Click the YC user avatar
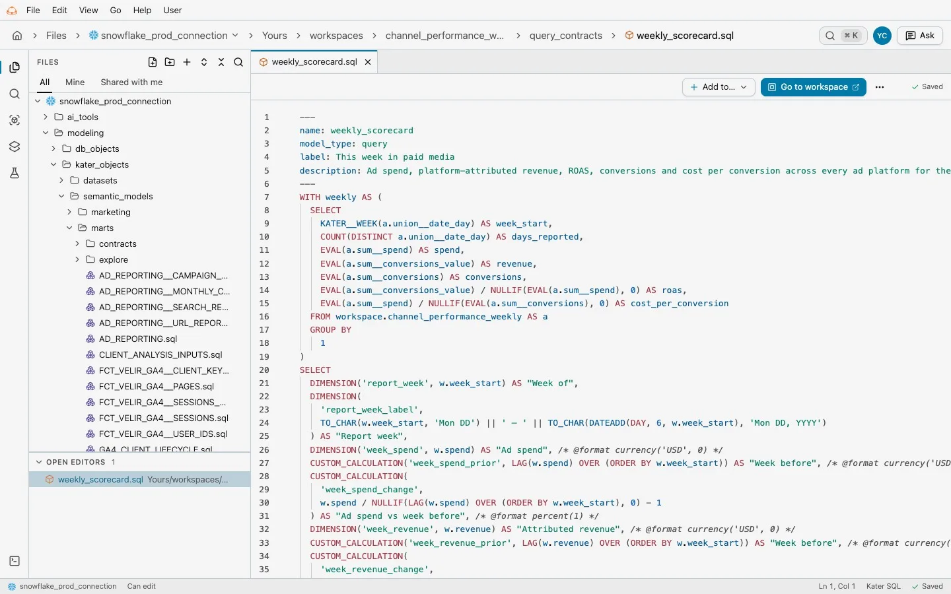 point(882,36)
